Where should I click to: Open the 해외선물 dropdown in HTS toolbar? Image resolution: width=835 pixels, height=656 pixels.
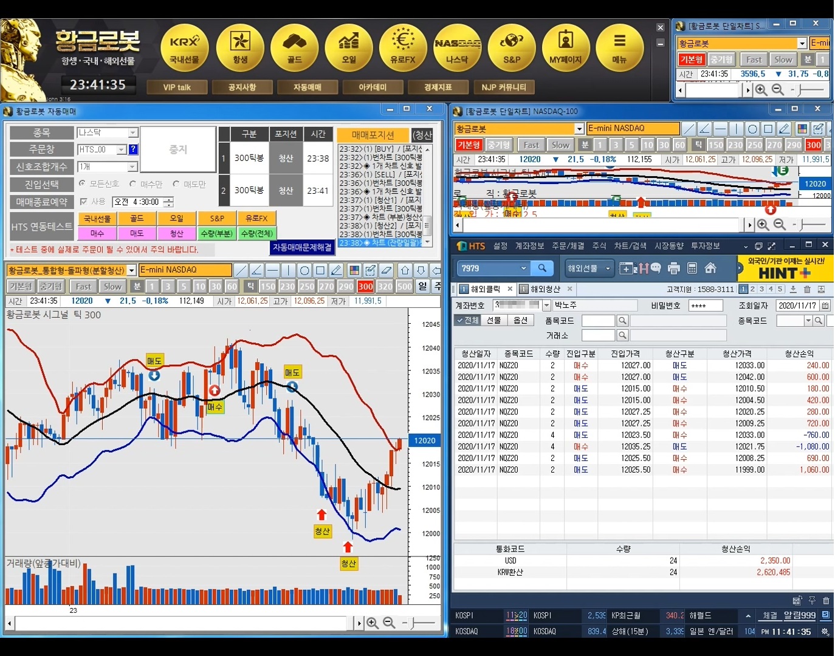(x=588, y=268)
